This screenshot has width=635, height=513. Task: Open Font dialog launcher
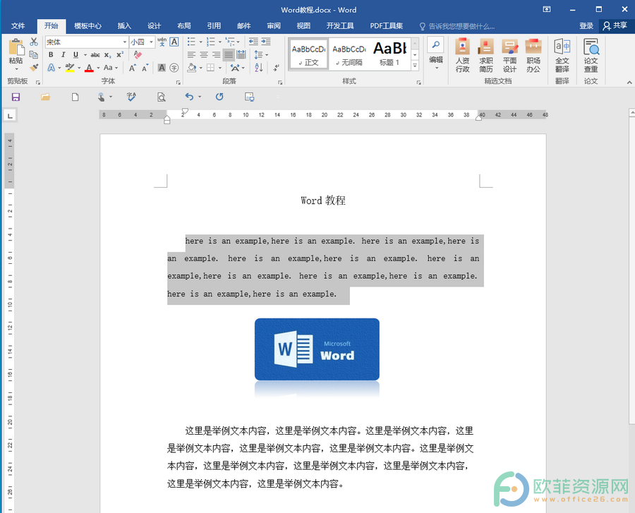pos(179,82)
